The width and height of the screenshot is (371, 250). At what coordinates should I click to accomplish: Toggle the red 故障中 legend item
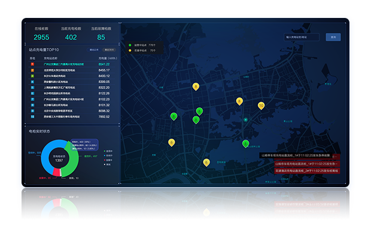click(x=108, y=160)
